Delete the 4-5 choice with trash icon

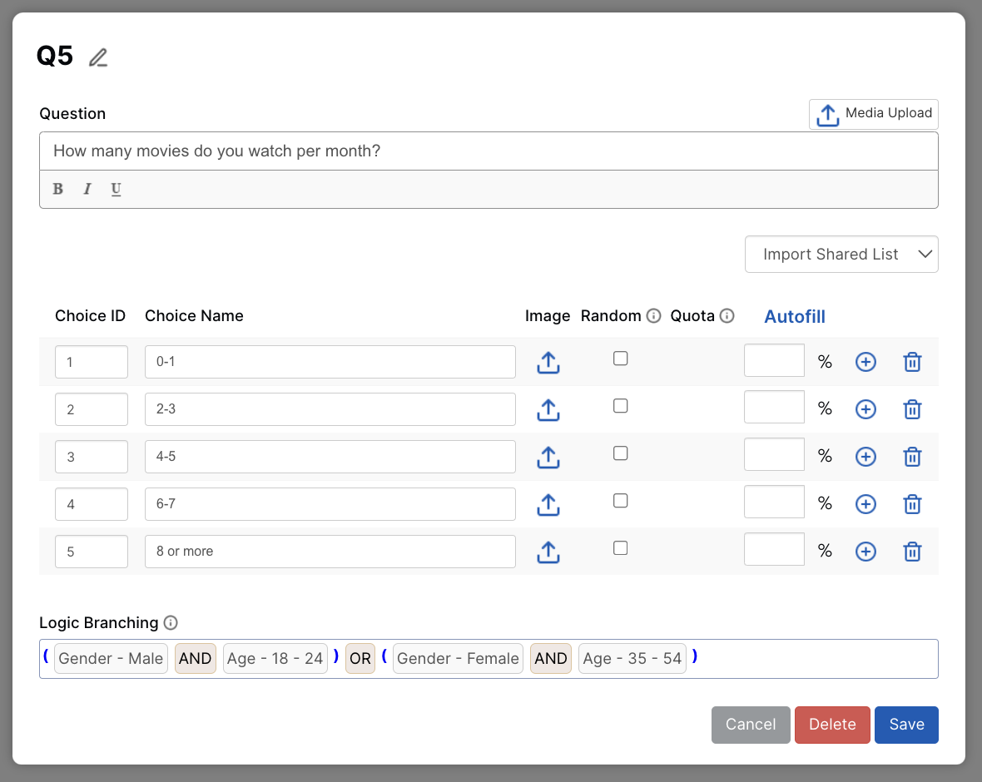[x=912, y=457]
